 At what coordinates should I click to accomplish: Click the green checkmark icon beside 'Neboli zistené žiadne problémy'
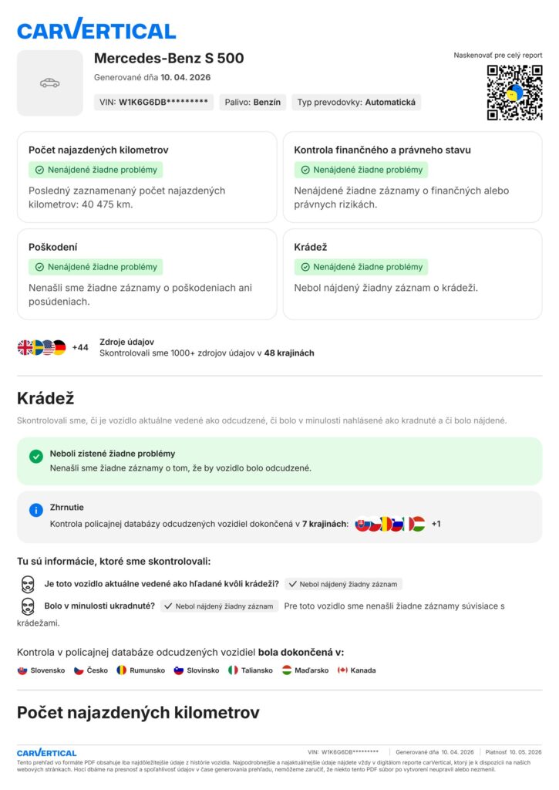[x=36, y=457]
